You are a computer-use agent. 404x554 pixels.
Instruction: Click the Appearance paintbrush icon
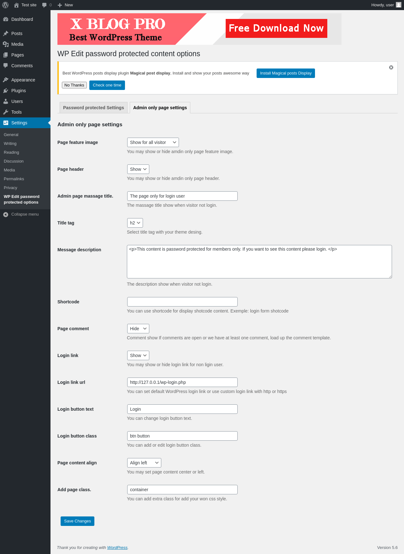[x=6, y=80]
